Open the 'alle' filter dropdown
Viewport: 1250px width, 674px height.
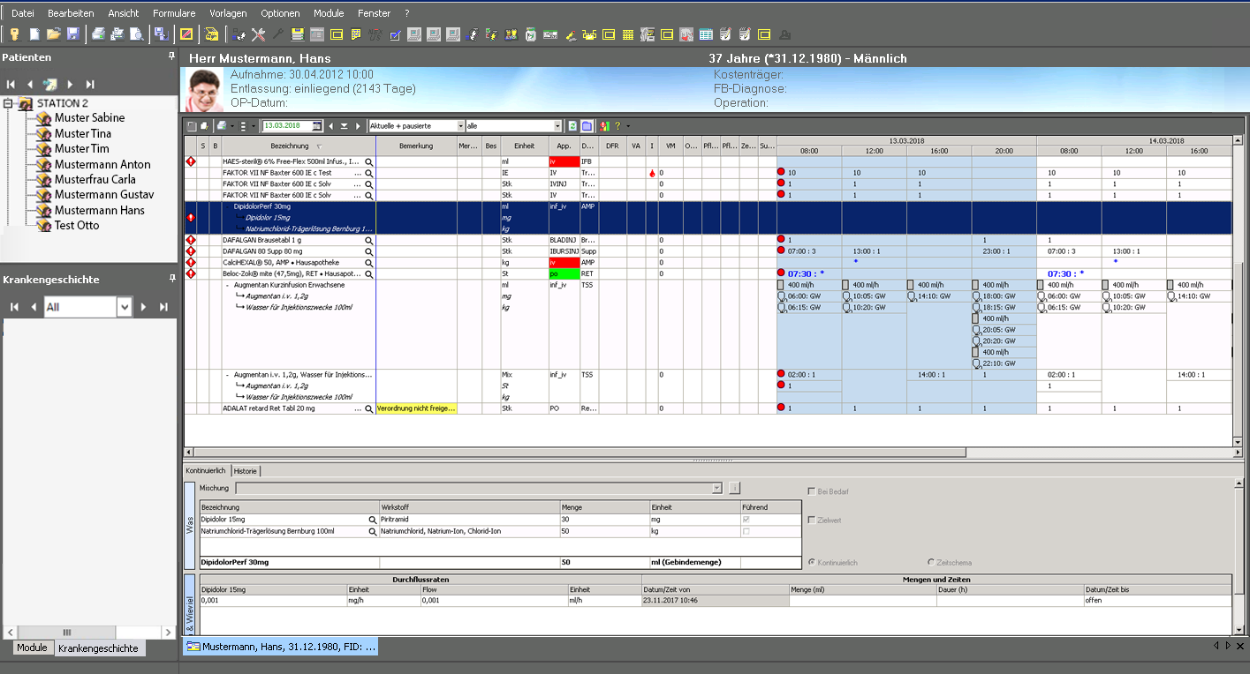pos(557,126)
